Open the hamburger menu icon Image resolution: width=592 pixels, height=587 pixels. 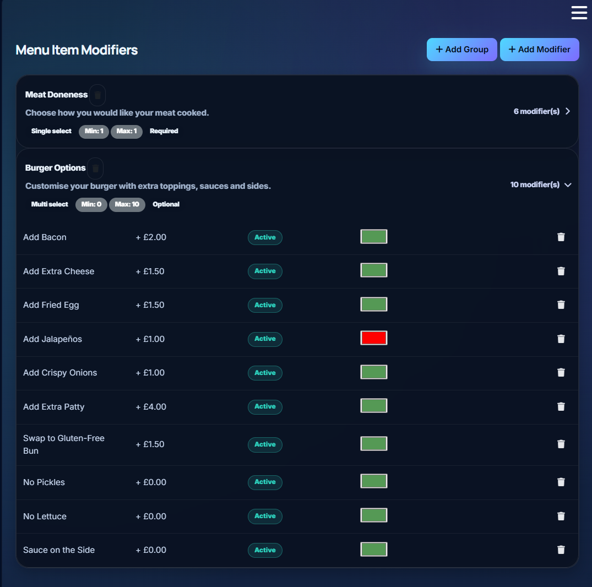pyautogui.click(x=579, y=13)
